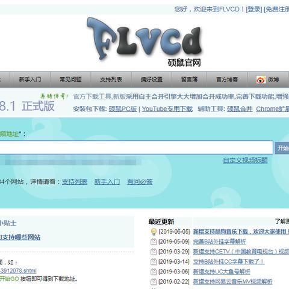Click the 正式版 version text
Image resolution: width=289 pixels, height=289 pixels.
tap(38, 106)
